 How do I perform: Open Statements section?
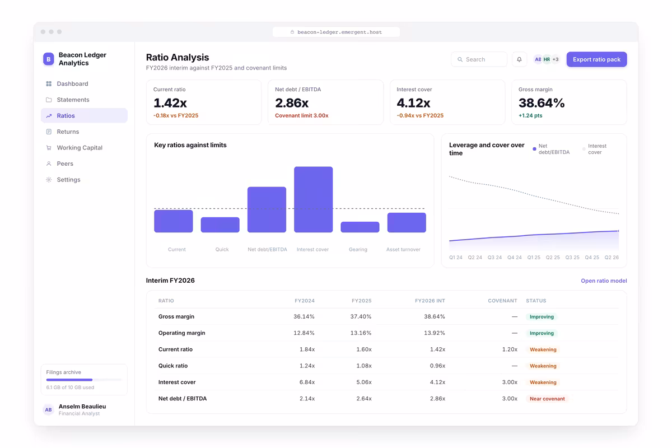(84, 100)
